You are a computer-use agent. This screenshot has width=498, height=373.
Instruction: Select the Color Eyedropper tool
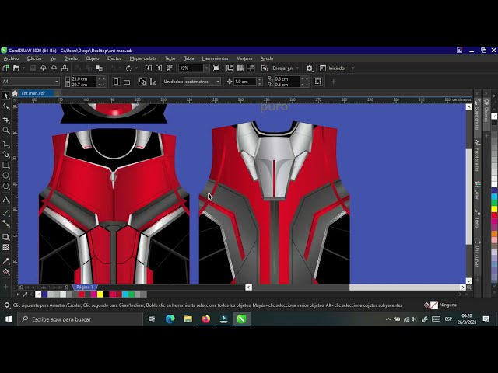pyautogui.click(x=5, y=261)
